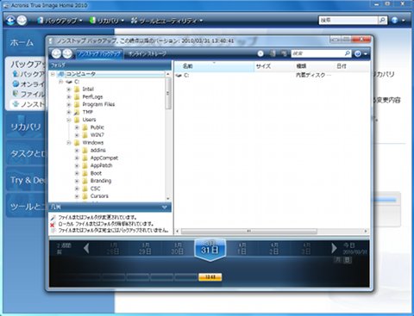
Task: Collapse the legend panel using its chevron
Action: [165, 207]
